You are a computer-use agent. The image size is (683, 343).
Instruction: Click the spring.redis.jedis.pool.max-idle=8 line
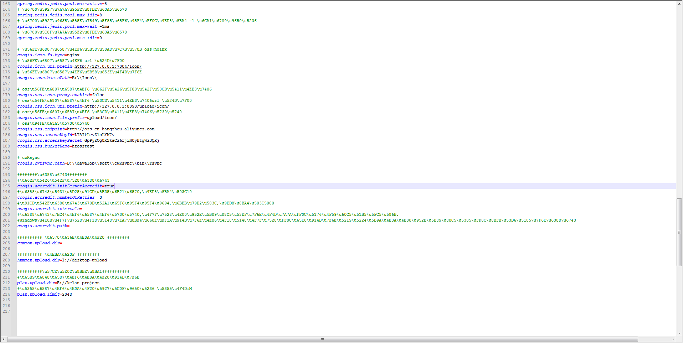(x=60, y=15)
